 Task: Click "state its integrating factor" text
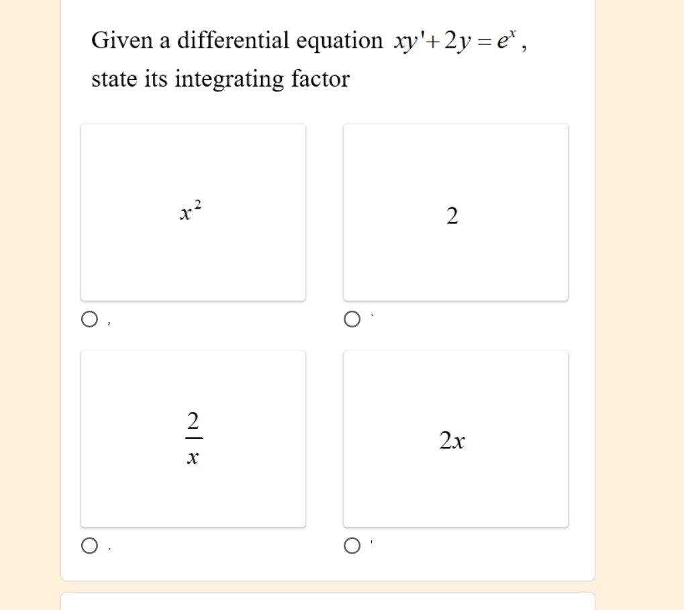point(220,80)
